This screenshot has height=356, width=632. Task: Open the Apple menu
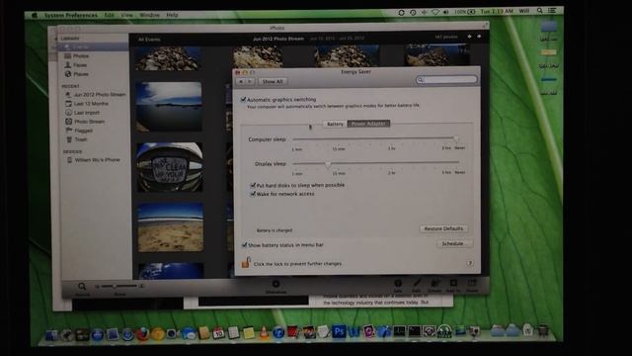[35, 16]
